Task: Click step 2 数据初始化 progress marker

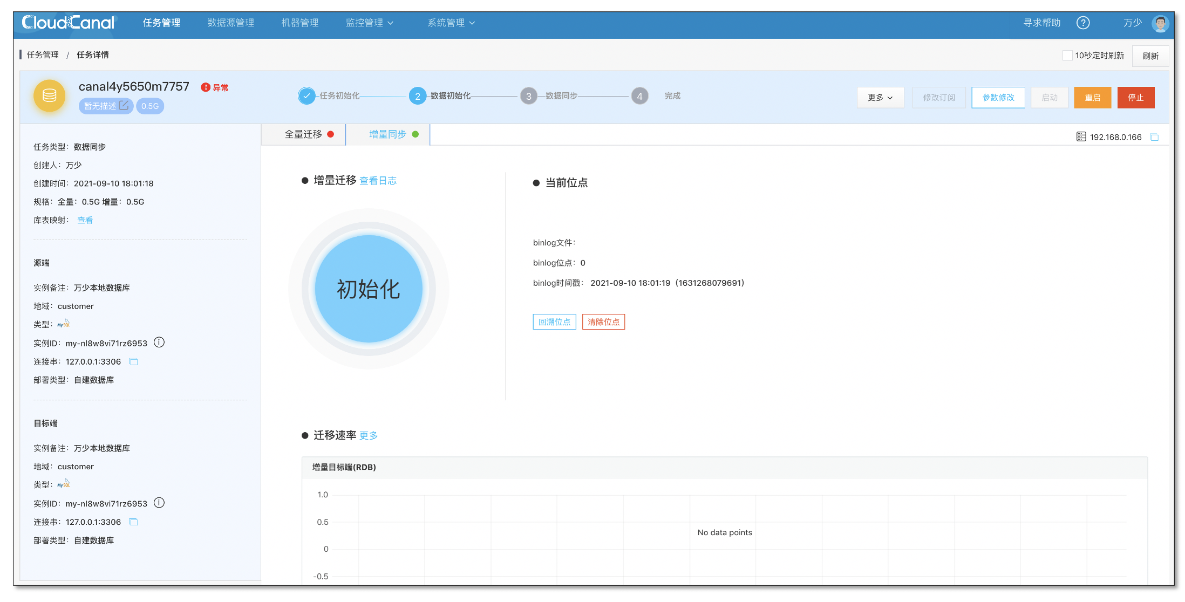Action: (x=417, y=96)
